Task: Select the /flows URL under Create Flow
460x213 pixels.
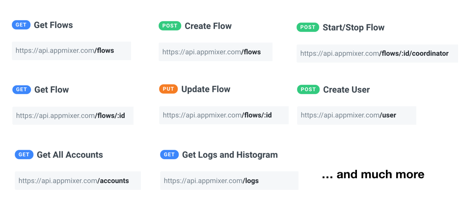Action: (x=216, y=52)
